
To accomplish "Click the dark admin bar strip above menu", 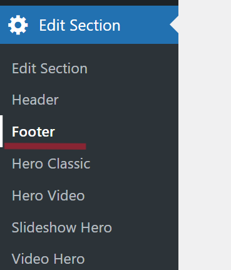I will pos(89,3).
